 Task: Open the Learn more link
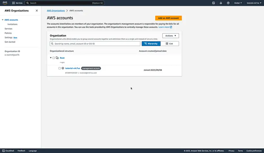[x=164, y=27]
